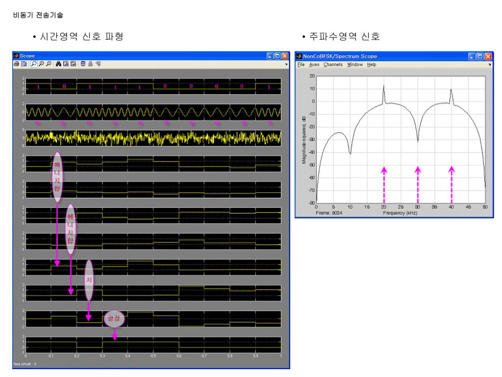The height and width of the screenshot is (377, 502).
Task: Click Save current axes settings icon
Action: [x=66, y=64]
